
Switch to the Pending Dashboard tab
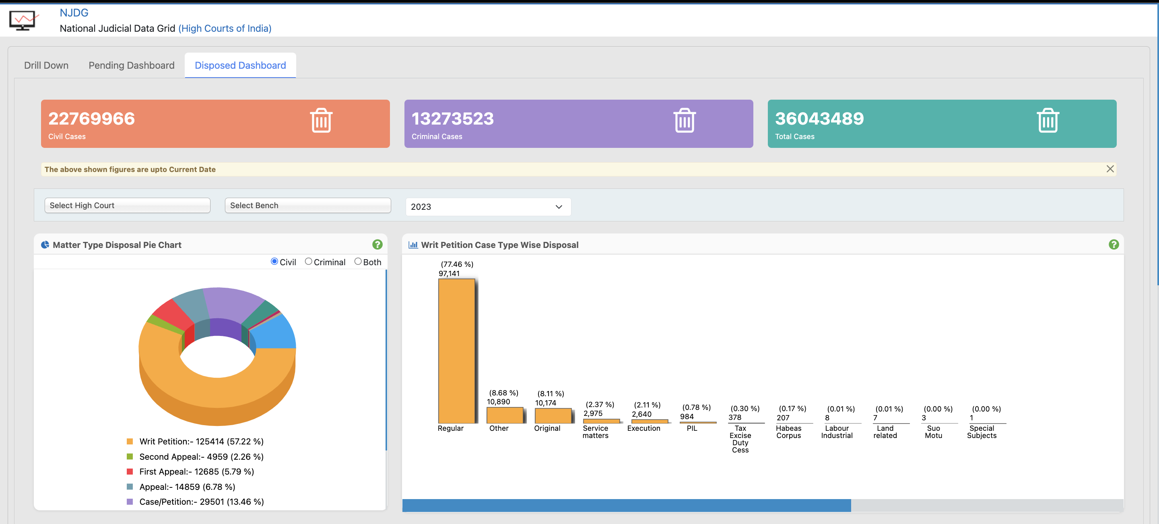pyautogui.click(x=131, y=65)
